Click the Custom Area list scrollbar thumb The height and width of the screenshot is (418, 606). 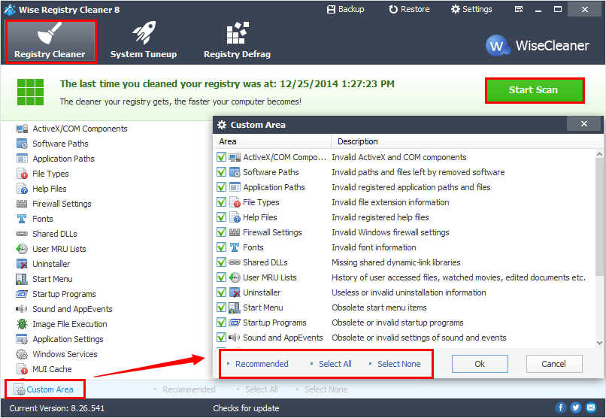[599, 217]
